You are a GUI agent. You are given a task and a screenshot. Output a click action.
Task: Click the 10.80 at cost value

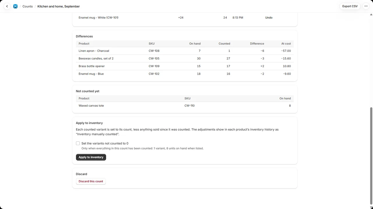tap(287, 66)
